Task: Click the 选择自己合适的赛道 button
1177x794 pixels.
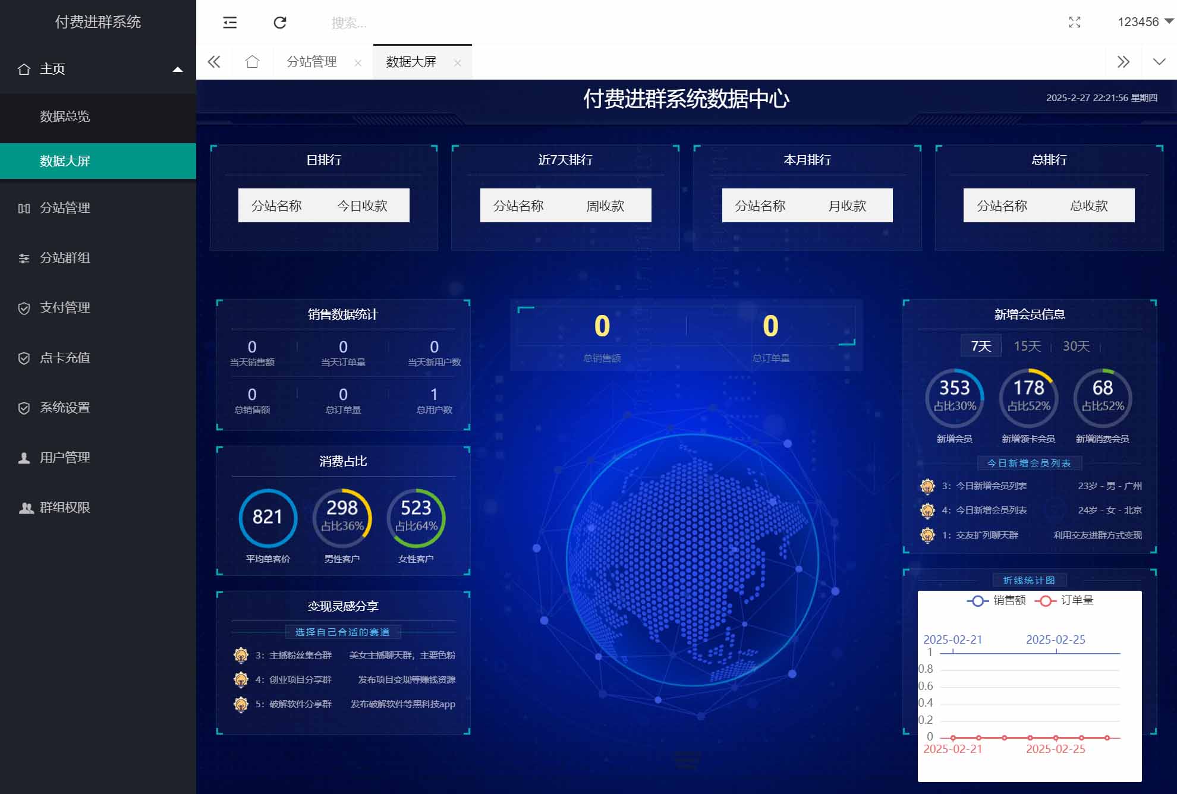Action: pos(342,632)
